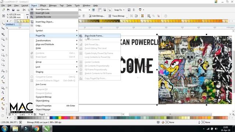Screen dimensions: 235x132
Task: Select the Ellipse tool in toolbox
Action: point(3,60)
